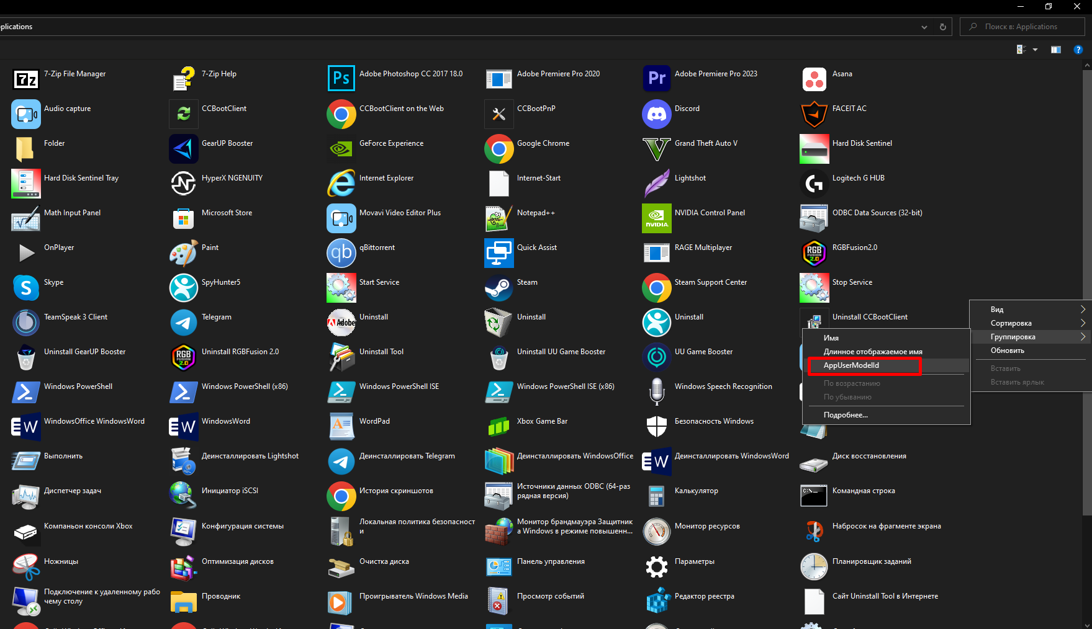Select the Grand Theft Auto V icon
Image resolution: width=1092 pixels, height=629 pixels.
tap(656, 148)
